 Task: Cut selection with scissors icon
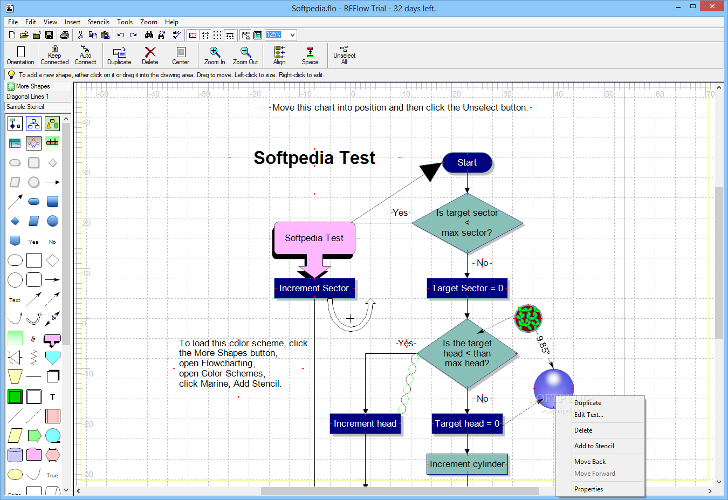pos(80,35)
